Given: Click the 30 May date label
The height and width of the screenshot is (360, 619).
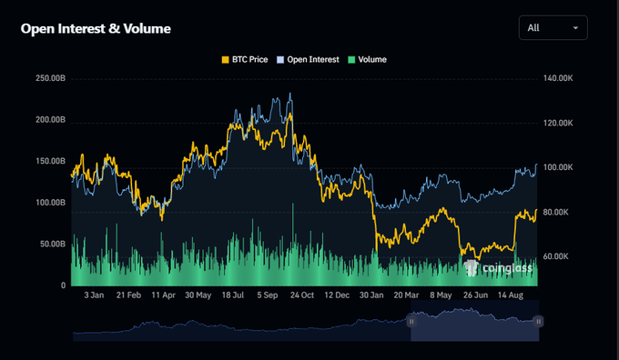Looking at the screenshot, I should 198,295.
